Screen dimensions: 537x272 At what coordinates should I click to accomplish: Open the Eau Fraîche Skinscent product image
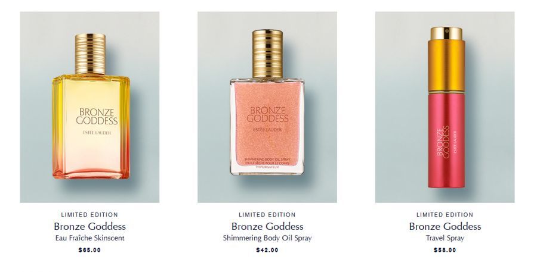pyautogui.click(x=89, y=107)
